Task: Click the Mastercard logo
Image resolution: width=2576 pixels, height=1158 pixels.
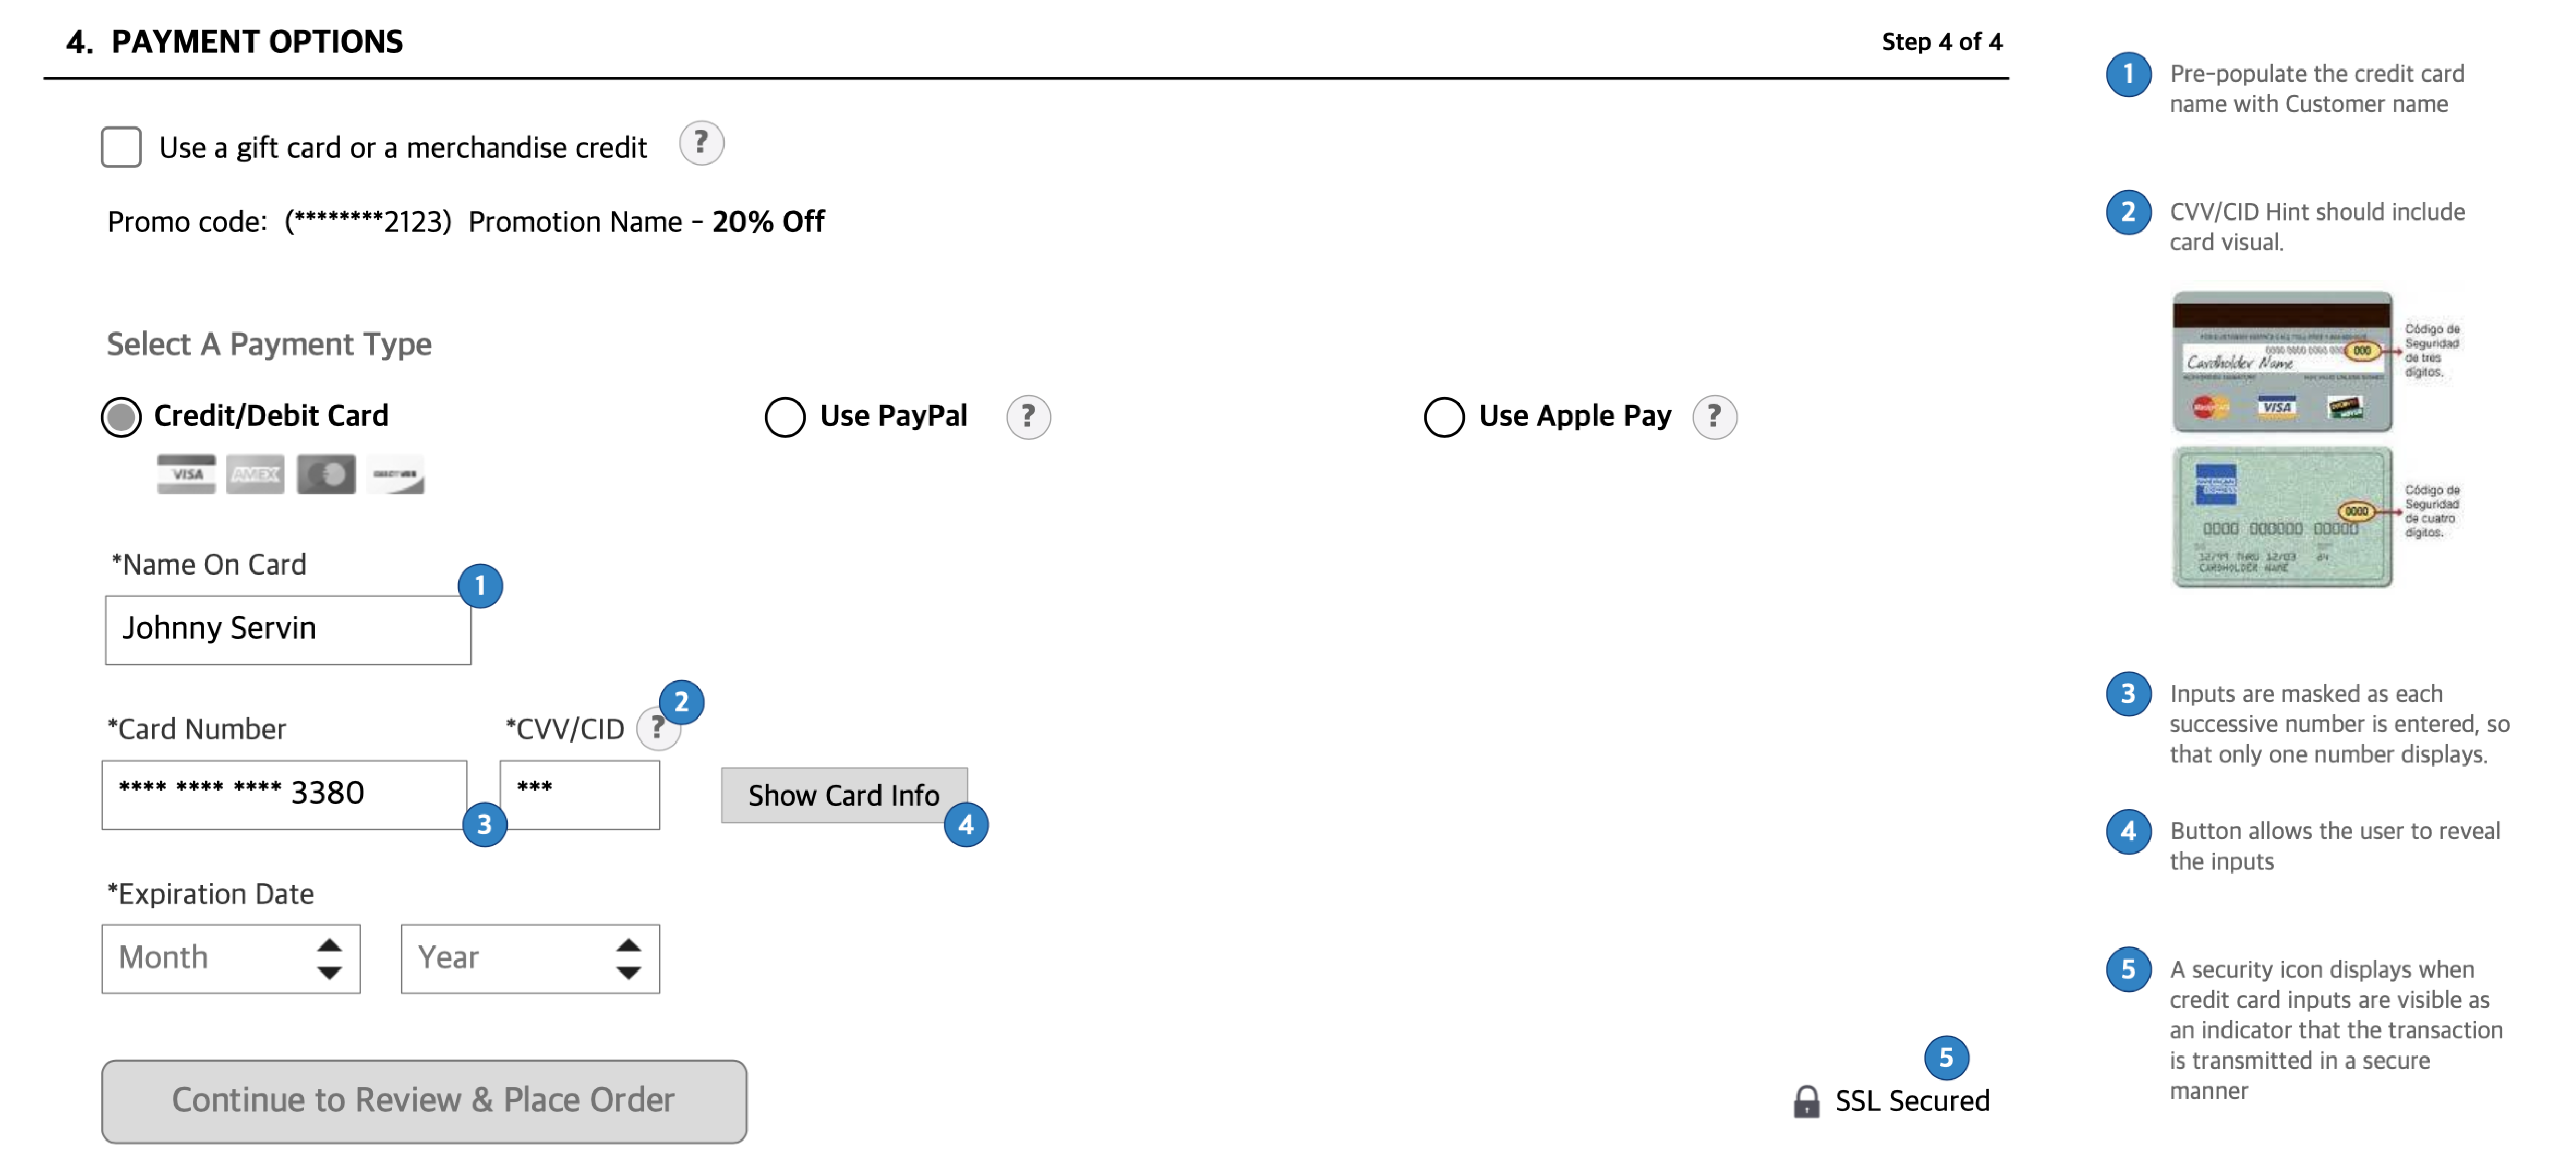Action: 325,474
